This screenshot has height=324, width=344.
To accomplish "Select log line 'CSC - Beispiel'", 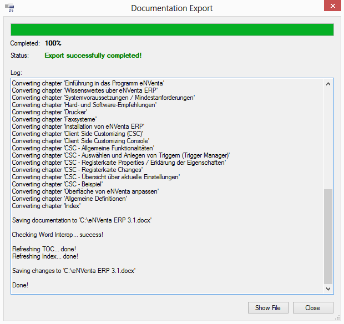I will (57, 185).
